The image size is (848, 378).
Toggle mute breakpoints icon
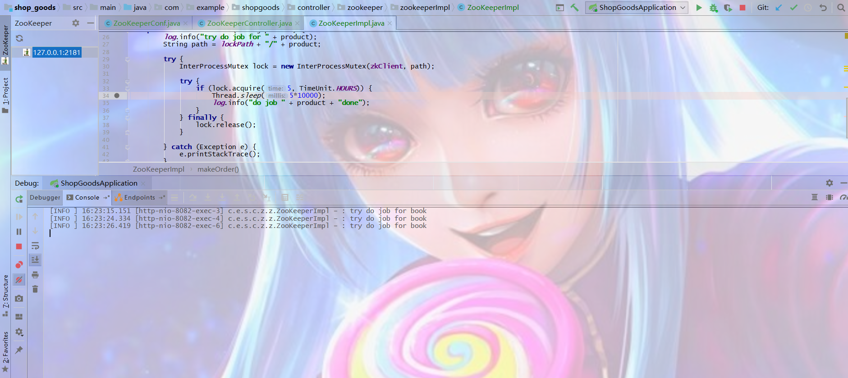[x=19, y=280]
